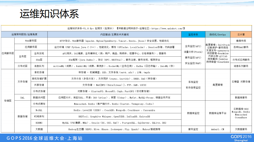Image resolution: width=254 pixels, height=142 pixels.
Task: Click 数据库运维平台 in DevOps column
Action: click(x=218, y=113)
